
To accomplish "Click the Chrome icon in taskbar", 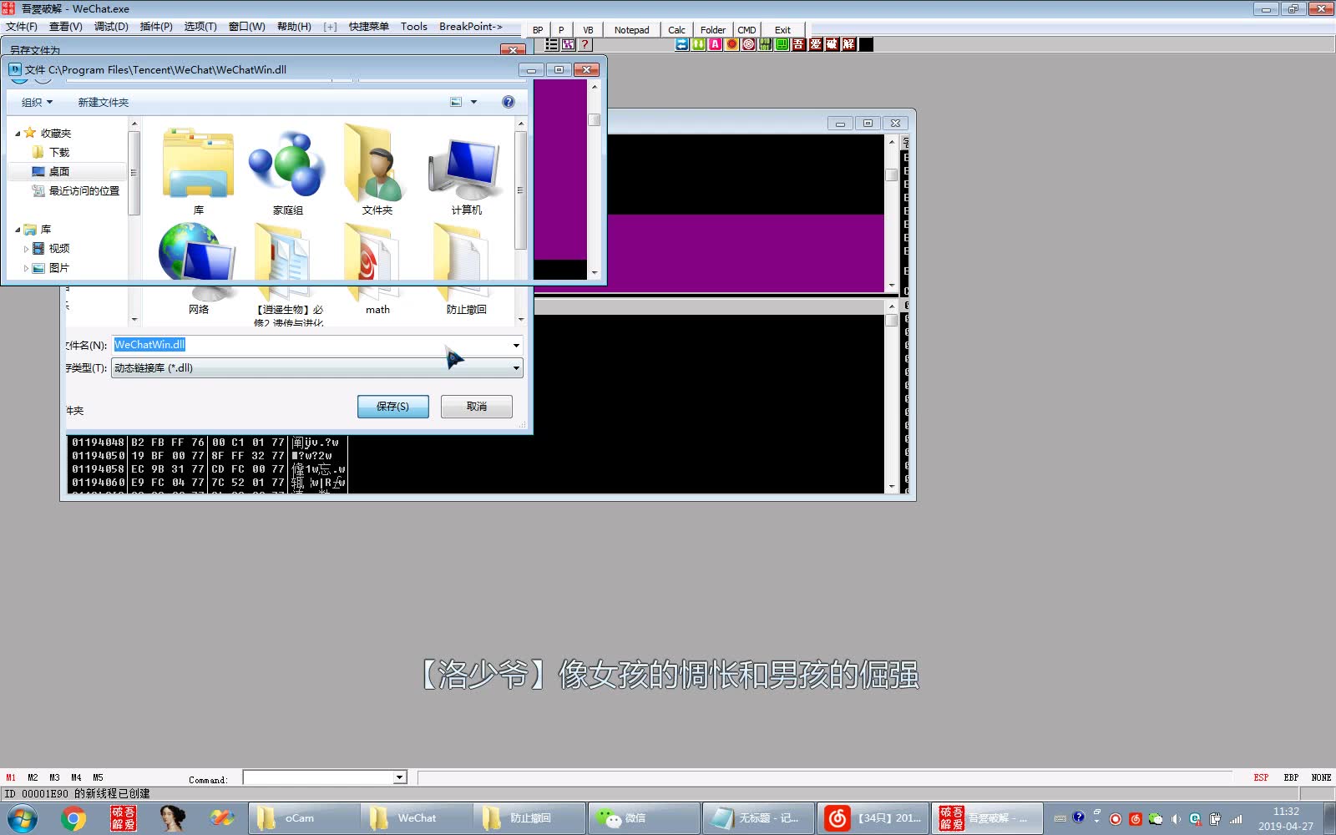I will coord(73,818).
